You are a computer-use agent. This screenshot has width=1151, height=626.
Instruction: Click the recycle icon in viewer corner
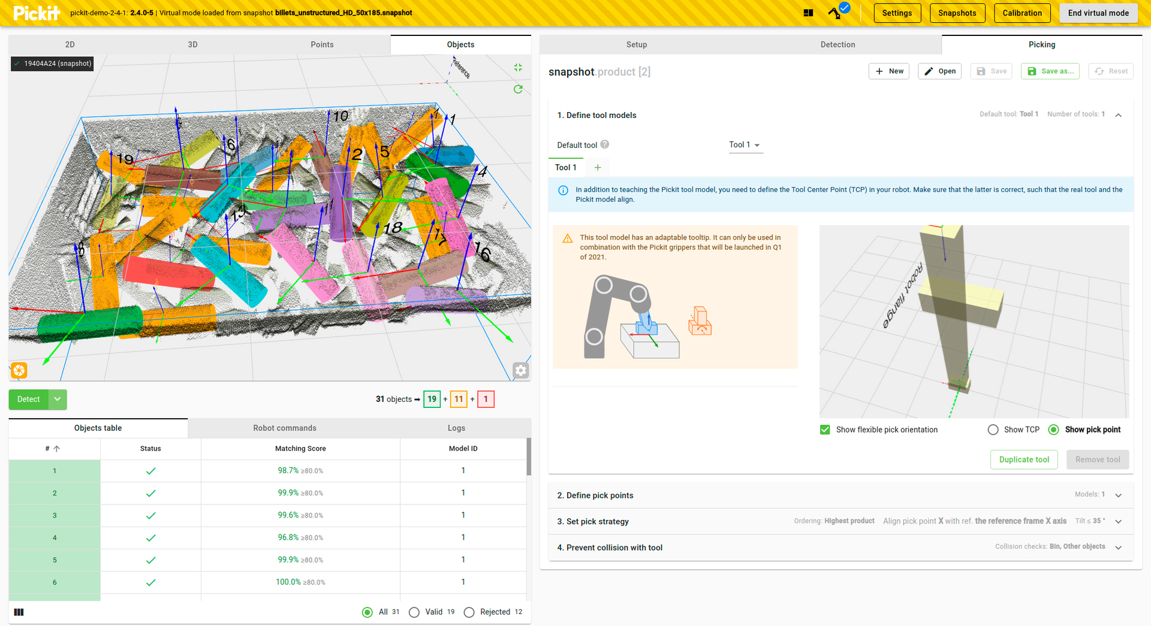pos(19,370)
